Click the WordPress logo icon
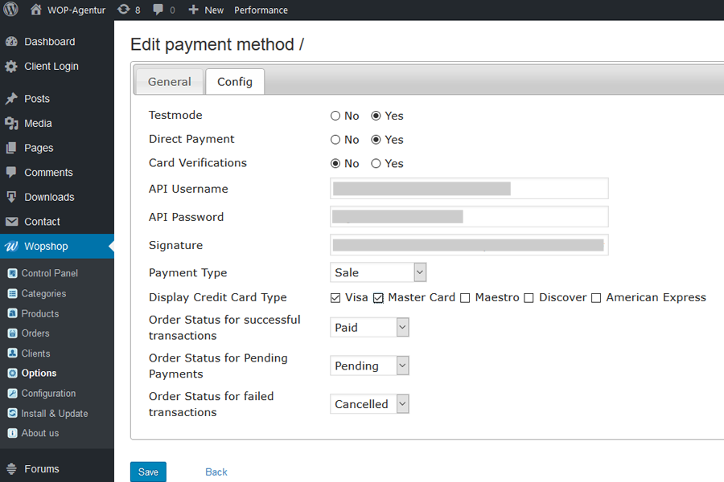 [10, 10]
